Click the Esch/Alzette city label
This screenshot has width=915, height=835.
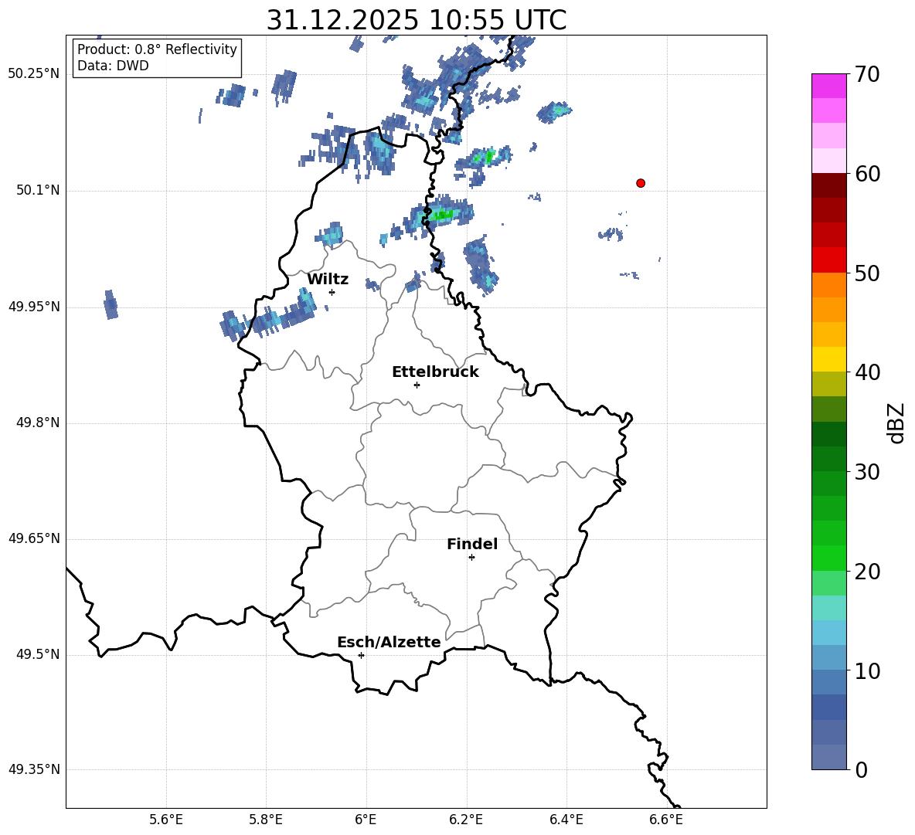[389, 643]
